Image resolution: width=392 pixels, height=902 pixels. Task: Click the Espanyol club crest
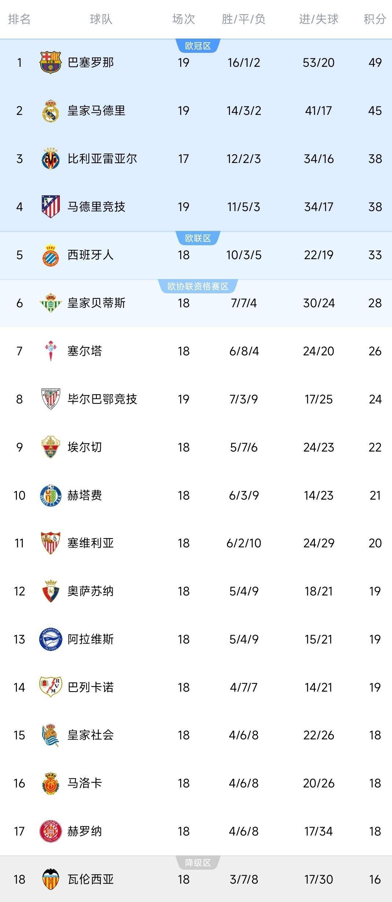click(50, 254)
